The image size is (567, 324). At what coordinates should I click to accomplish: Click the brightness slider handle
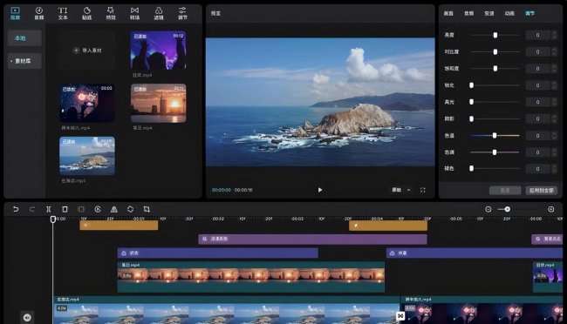(x=495, y=35)
